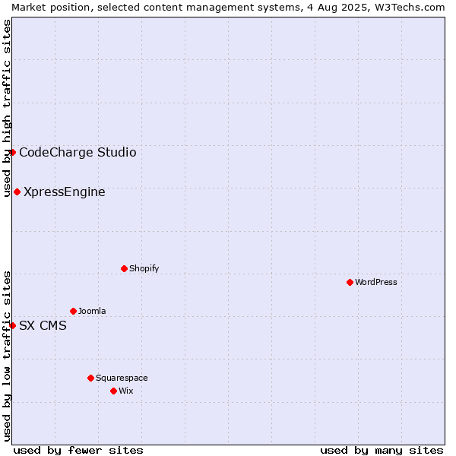
Task: Click the Shopify data point marker
Action: (124, 269)
